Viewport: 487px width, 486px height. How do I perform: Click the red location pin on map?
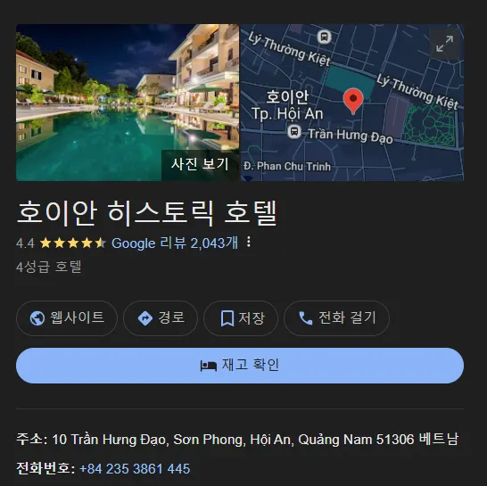coord(353,101)
